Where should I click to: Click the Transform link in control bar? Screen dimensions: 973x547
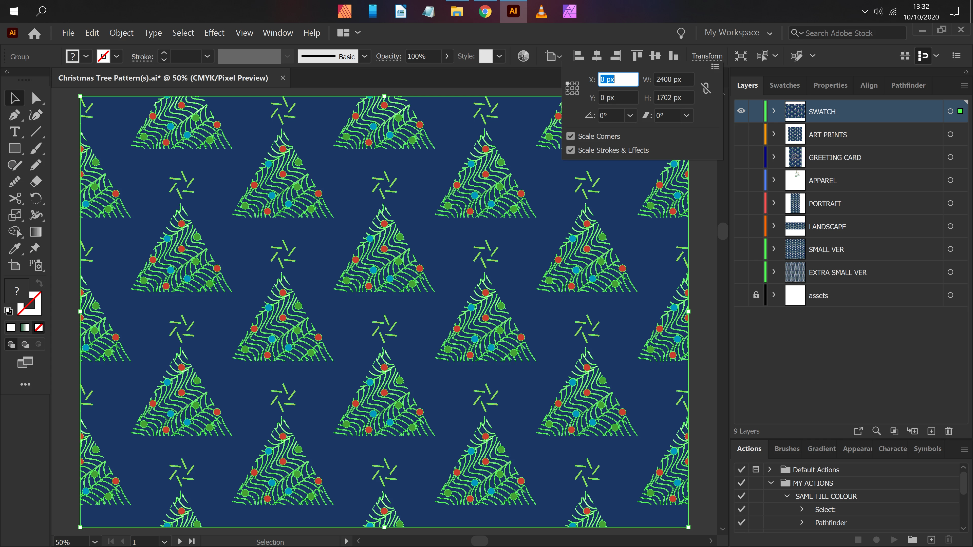[x=707, y=56]
